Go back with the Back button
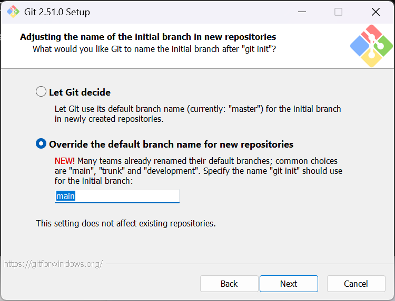This screenshot has height=301, width=395. click(x=229, y=284)
